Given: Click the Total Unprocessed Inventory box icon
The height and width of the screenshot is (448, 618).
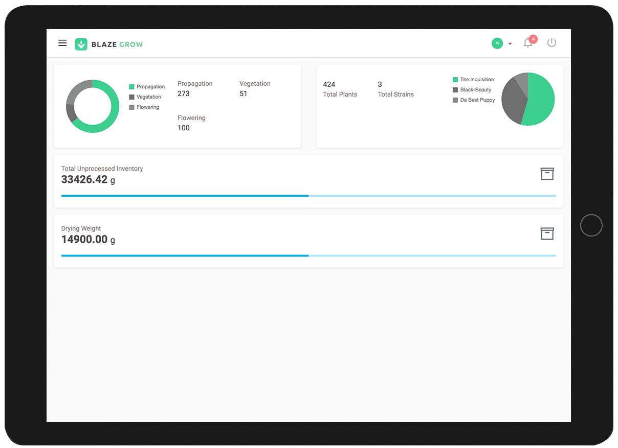Looking at the screenshot, I should point(547,174).
